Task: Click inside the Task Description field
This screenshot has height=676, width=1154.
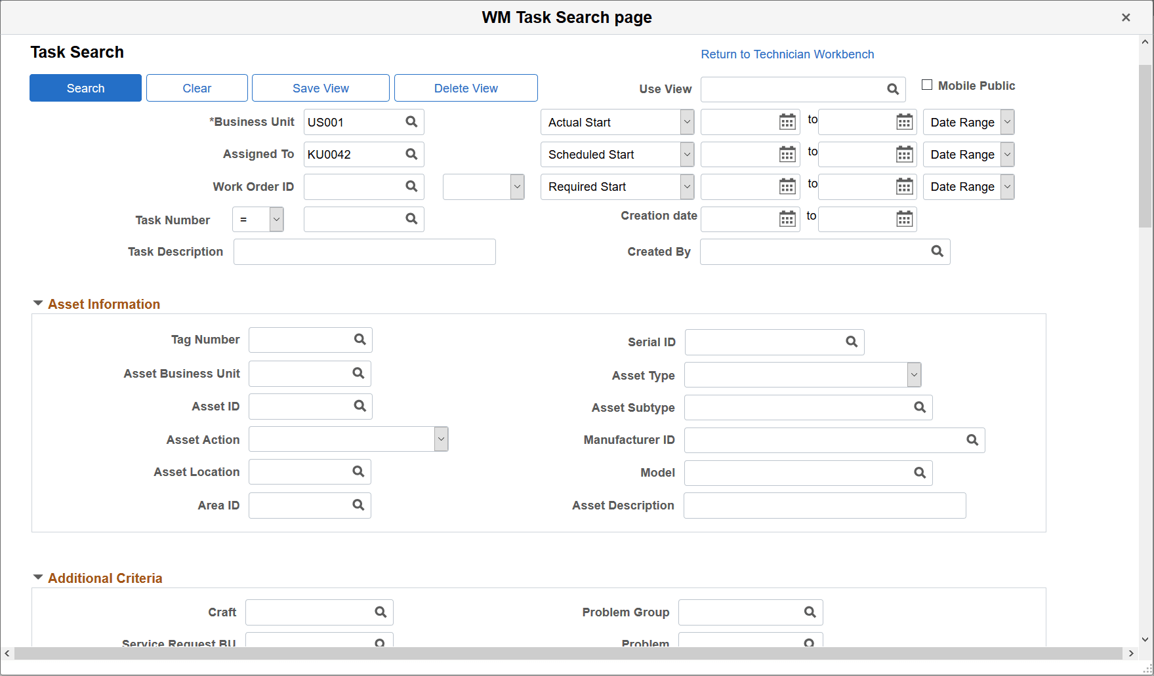Action: click(364, 251)
